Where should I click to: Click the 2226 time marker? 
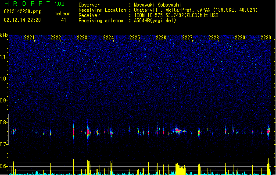coord(161,38)
